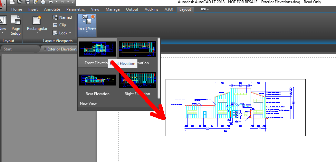This screenshot has height=162, width=336.
Task: Undo the last action
Action: tap(51, 2)
